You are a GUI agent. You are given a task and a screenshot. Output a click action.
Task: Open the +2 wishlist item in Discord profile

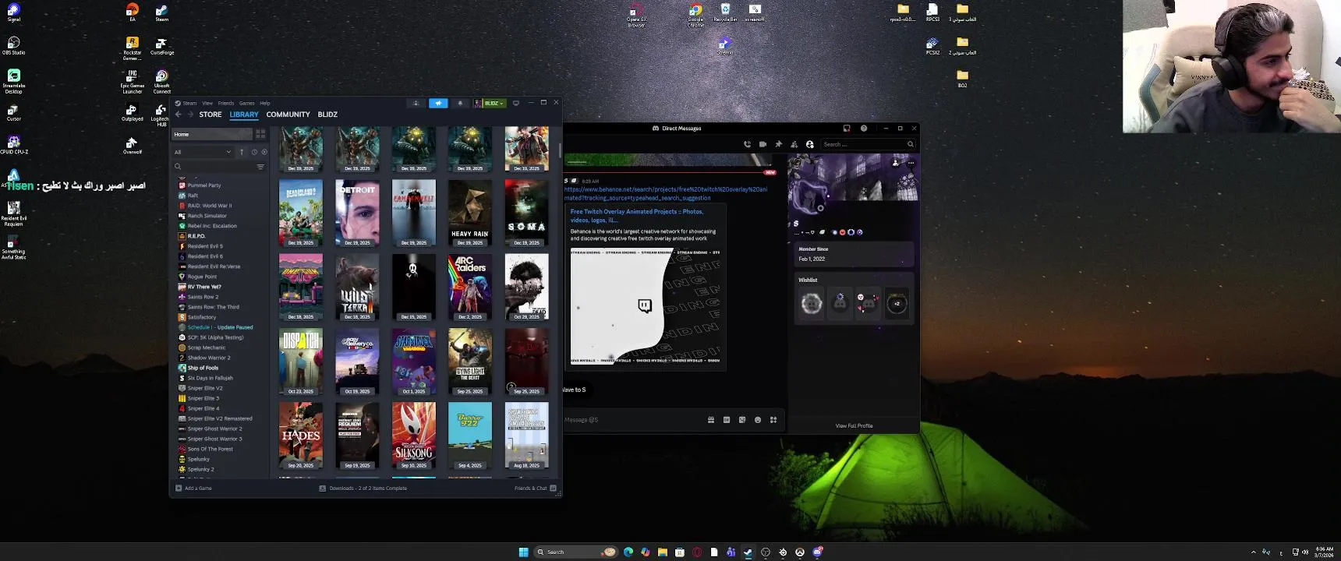897,303
